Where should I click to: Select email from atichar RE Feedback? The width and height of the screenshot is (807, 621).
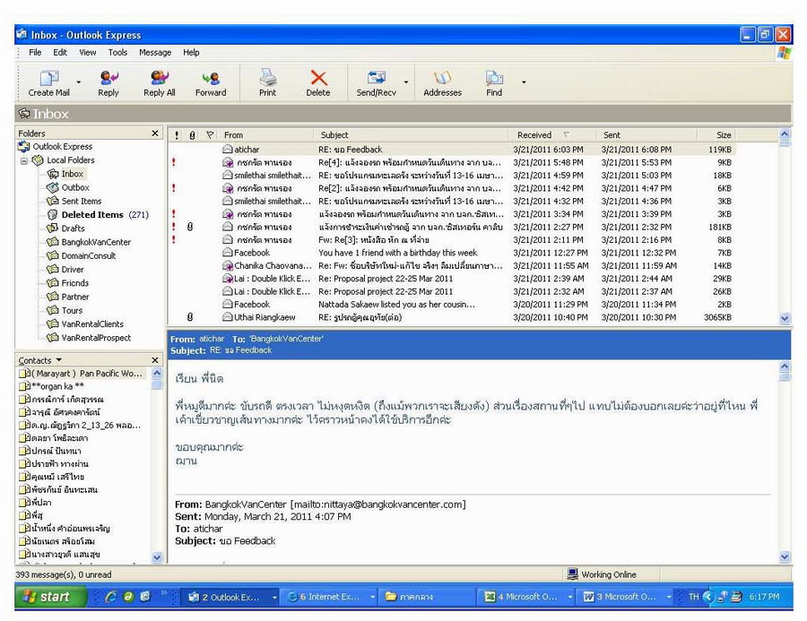coord(452,150)
